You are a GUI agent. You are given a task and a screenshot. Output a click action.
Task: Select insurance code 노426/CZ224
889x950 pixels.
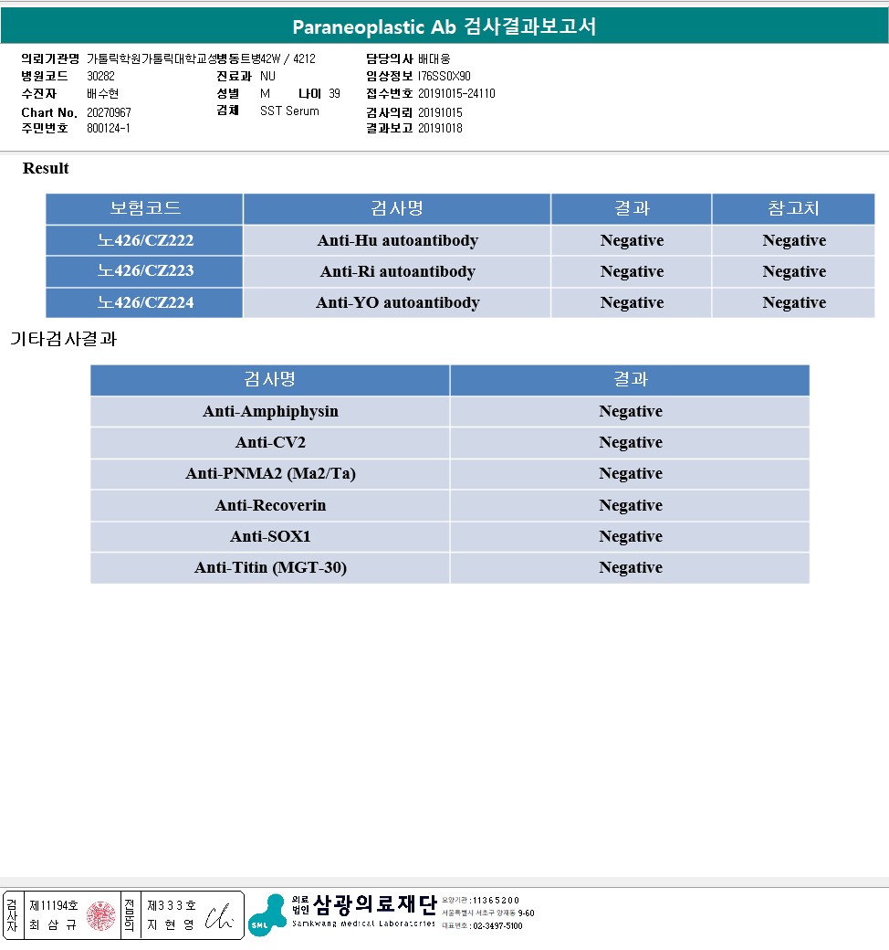click(x=145, y=302)
